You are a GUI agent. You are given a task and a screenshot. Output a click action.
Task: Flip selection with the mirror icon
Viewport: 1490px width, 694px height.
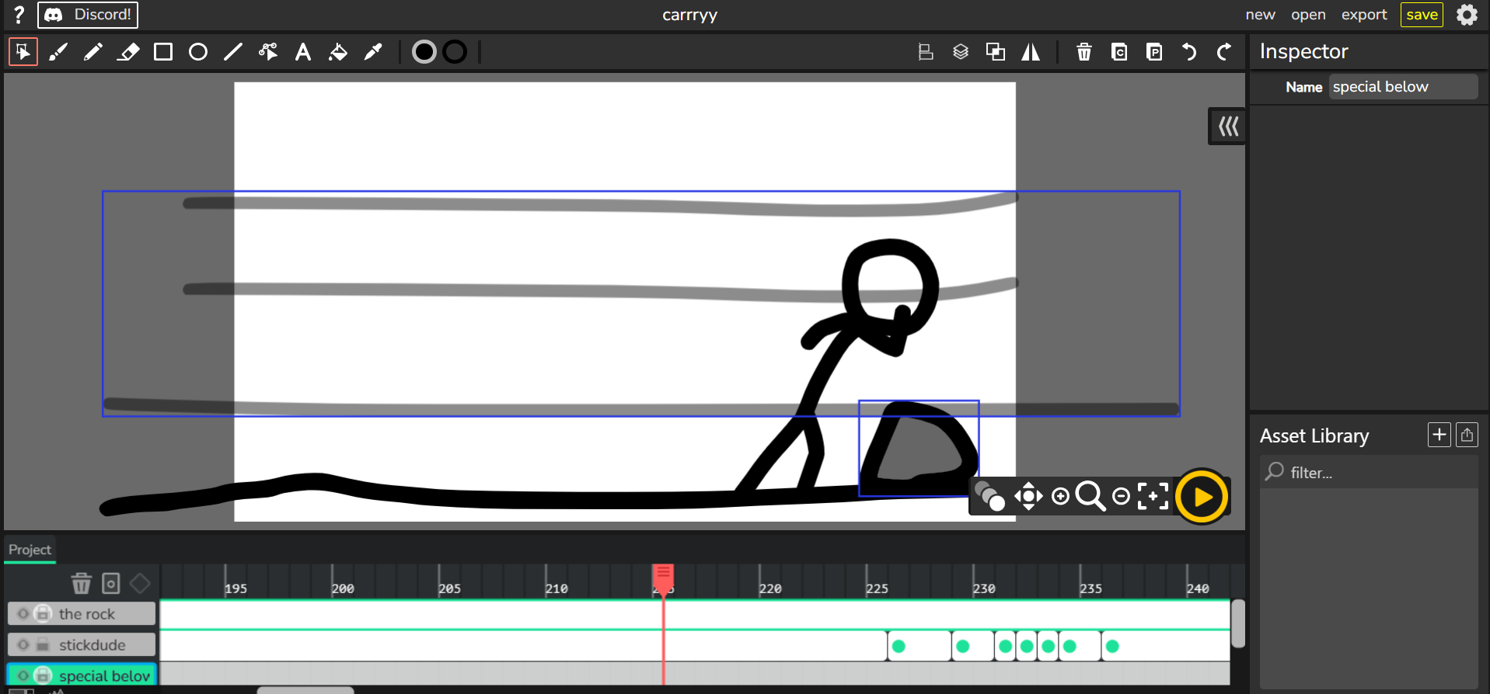pyautogui.click(x=1031, y=52)
